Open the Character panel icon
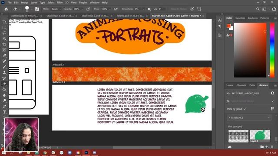 click(220, 20)
